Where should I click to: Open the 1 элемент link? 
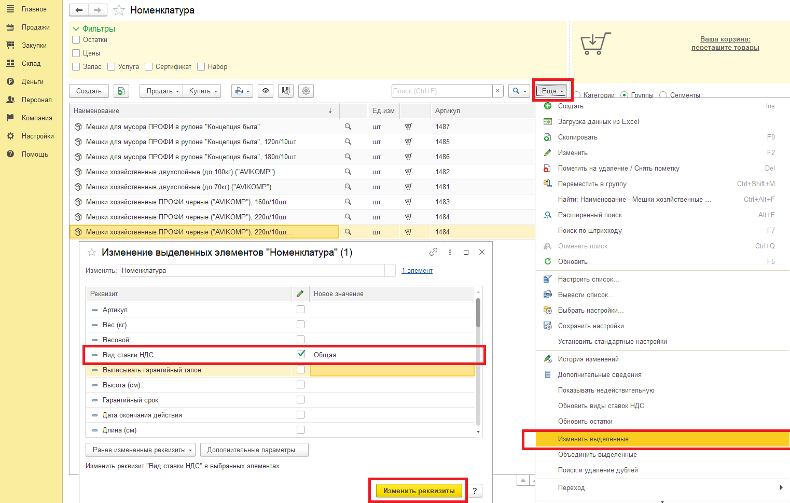(x=417, y=271)
